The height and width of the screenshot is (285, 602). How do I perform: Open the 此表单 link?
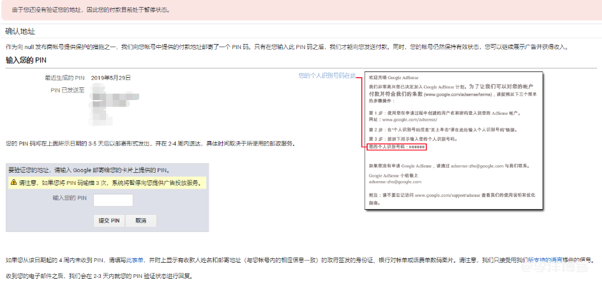[x=133, y=260]
